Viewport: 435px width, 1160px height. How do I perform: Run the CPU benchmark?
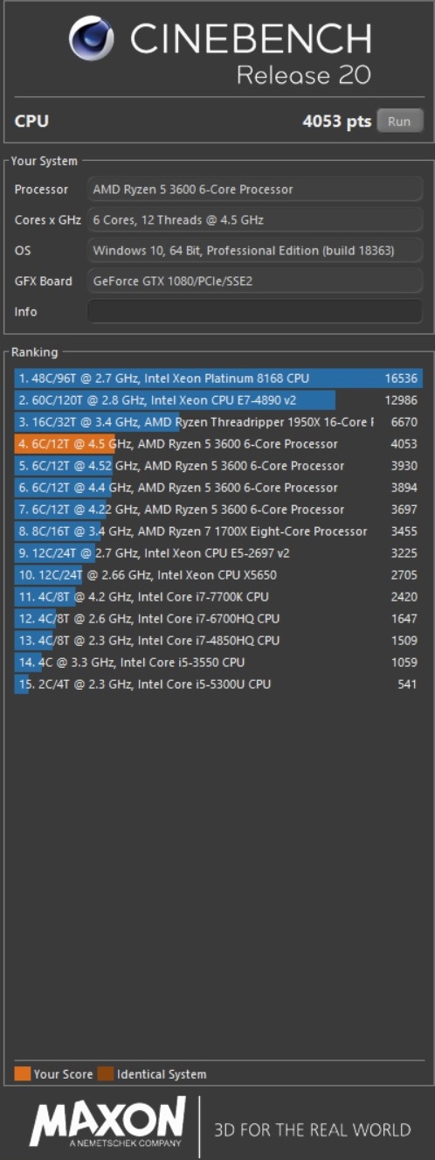(x=399, y=122)
